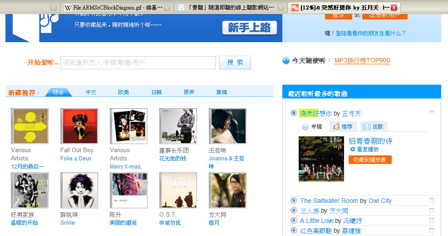The height and width of the screenshot is (236, 448).
Task: Play the song A Little Love
Action: 293,220
